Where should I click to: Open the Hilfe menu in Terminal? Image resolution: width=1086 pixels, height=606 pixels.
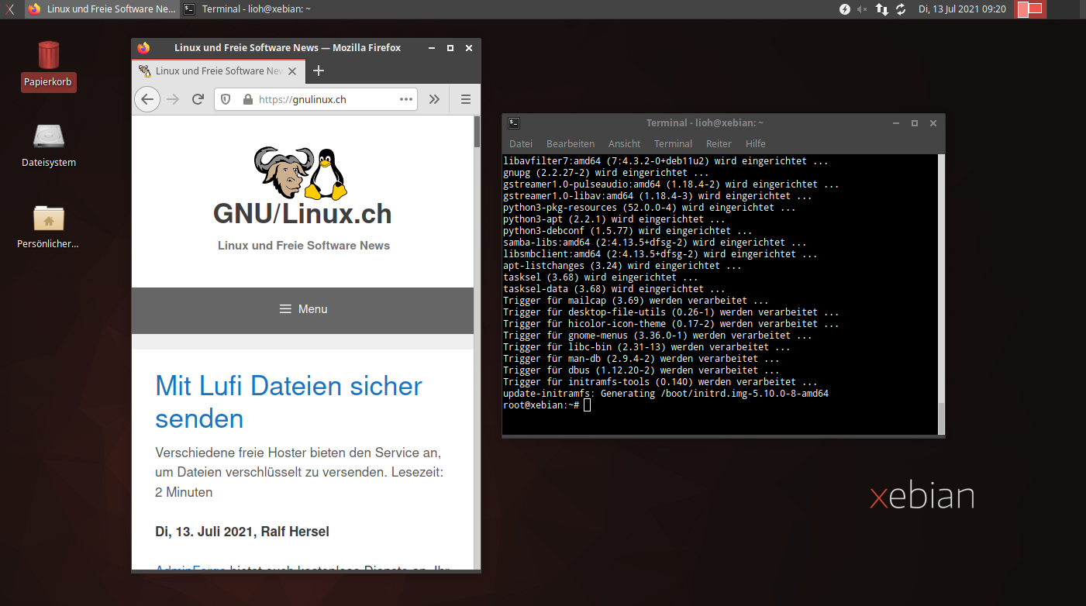(756, 144)
